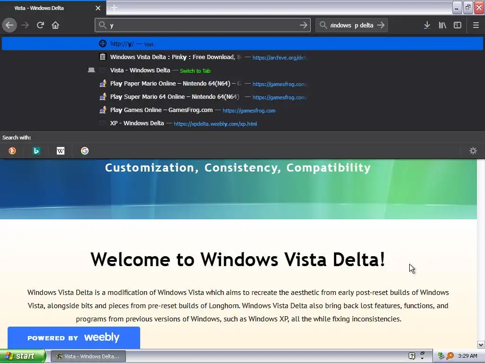The width and height of the screenshot is (485, 363).
Task: Open the Windows Start menu
Action: point(23,356)
